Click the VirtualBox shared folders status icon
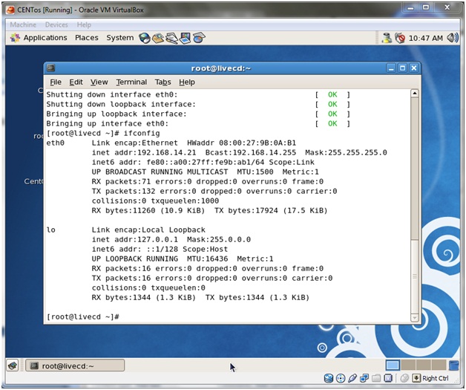Screen dimensions: 466x390 (x=376, y=378)
